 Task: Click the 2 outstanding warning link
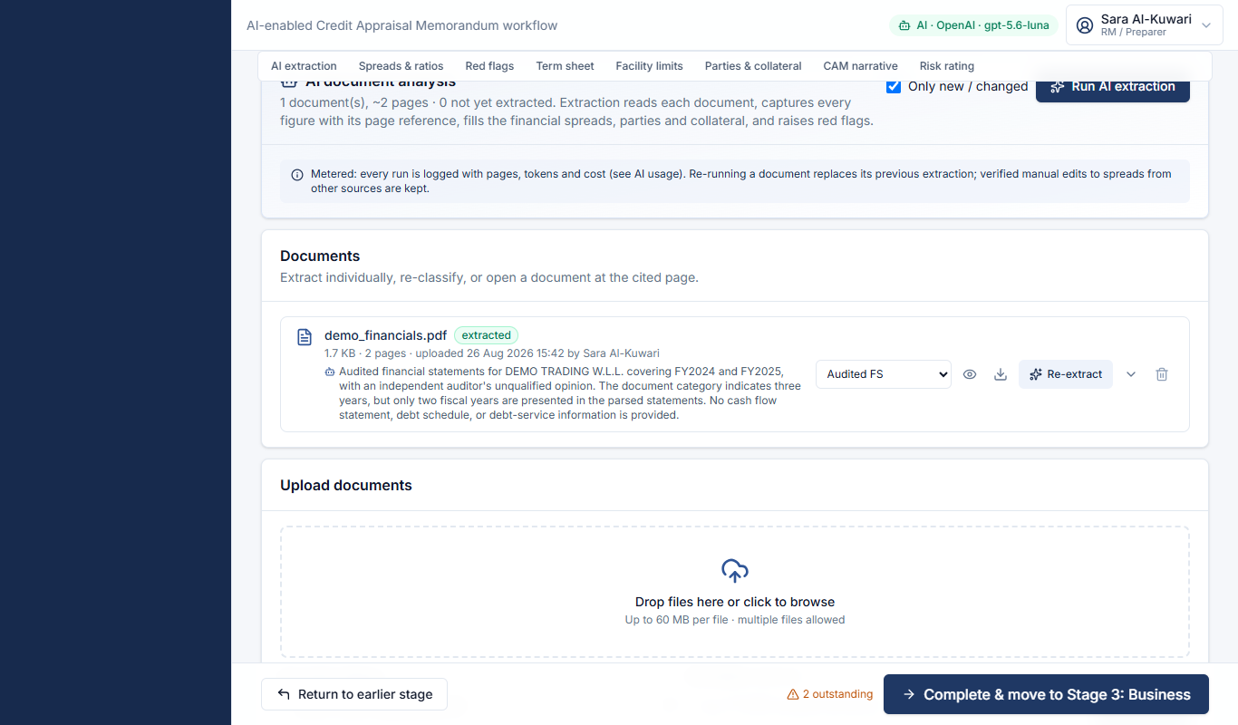click(x=830, y=694)
